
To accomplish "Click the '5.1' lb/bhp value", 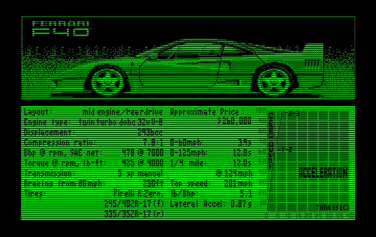I will [246, 194].
